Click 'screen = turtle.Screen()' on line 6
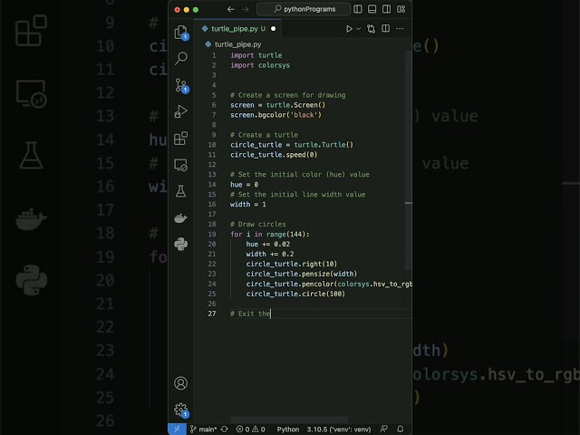Screen dimensions: 580x435 coord(278,105)
